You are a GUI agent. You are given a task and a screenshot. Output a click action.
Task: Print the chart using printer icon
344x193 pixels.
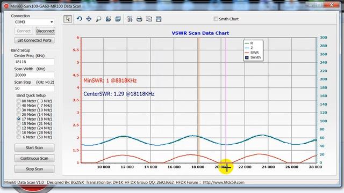click(x=139, y=19)
